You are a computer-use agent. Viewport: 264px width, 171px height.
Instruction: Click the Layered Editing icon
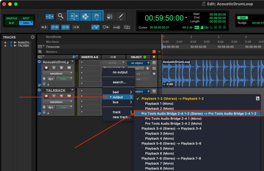(116, 27)
